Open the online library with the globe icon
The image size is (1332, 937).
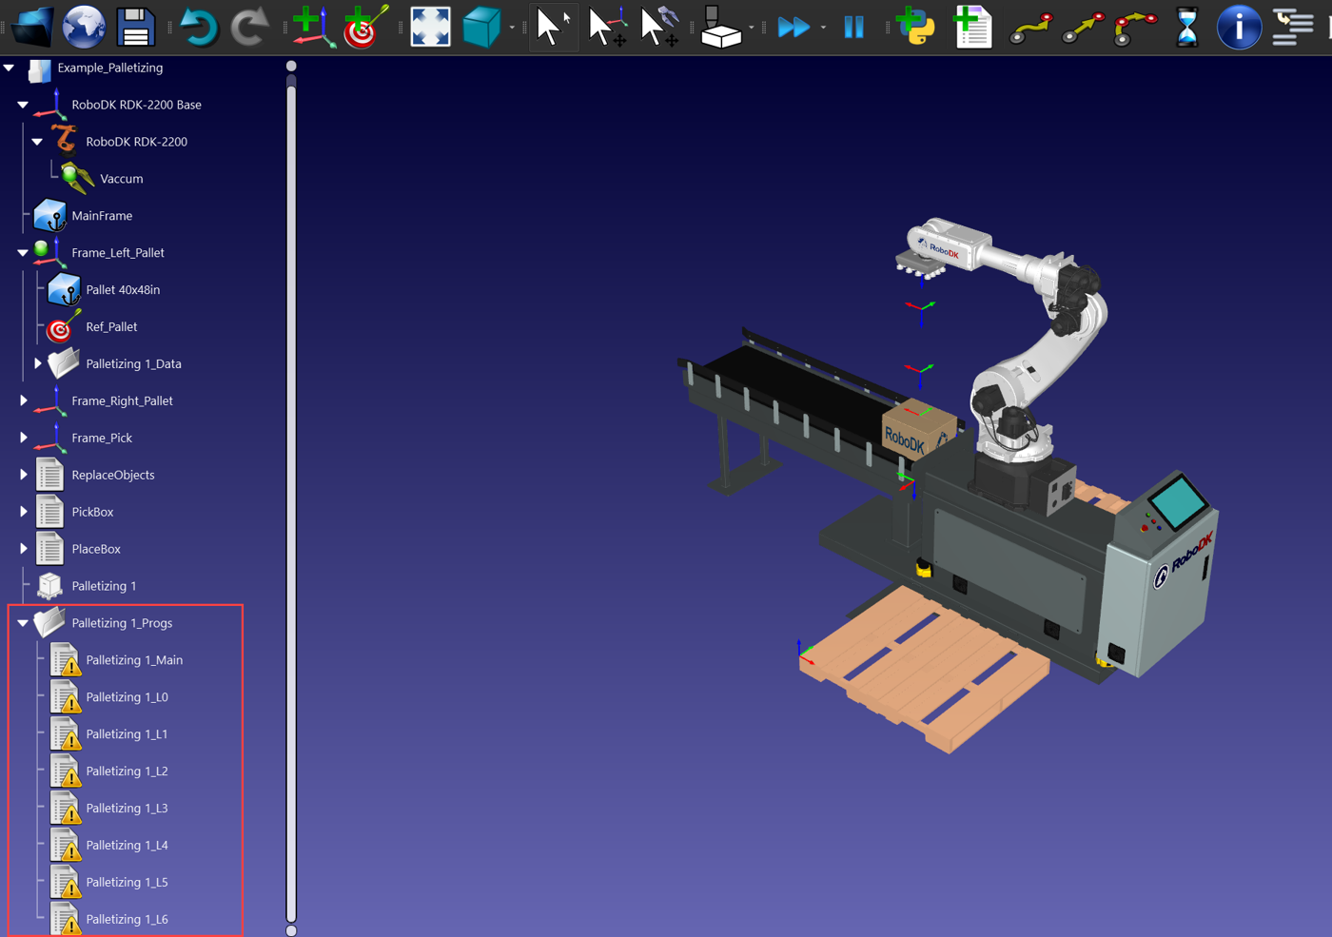(83, 27)
